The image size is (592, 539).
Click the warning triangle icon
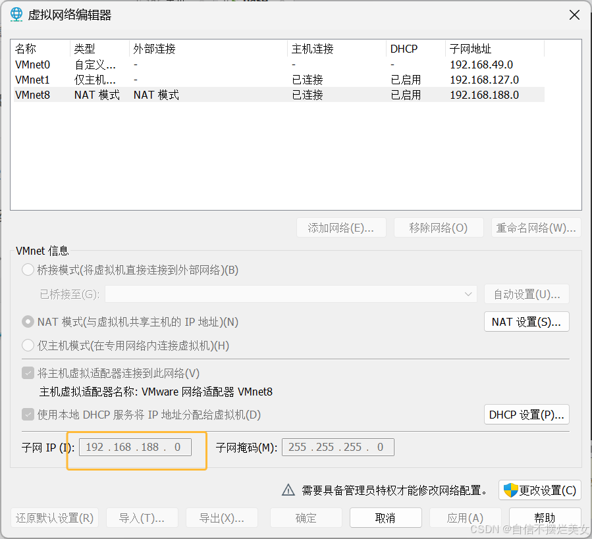coord(288,490)
